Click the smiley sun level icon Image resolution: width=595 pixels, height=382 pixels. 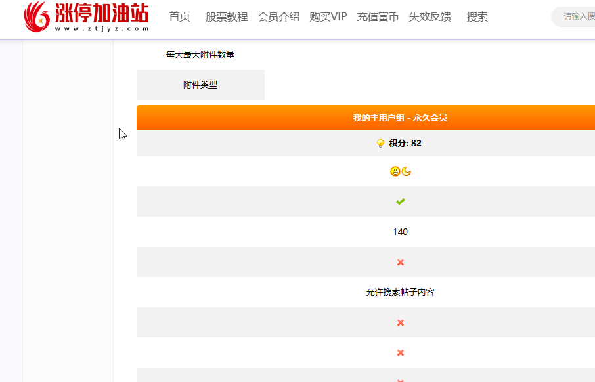(x=395, y=171)
